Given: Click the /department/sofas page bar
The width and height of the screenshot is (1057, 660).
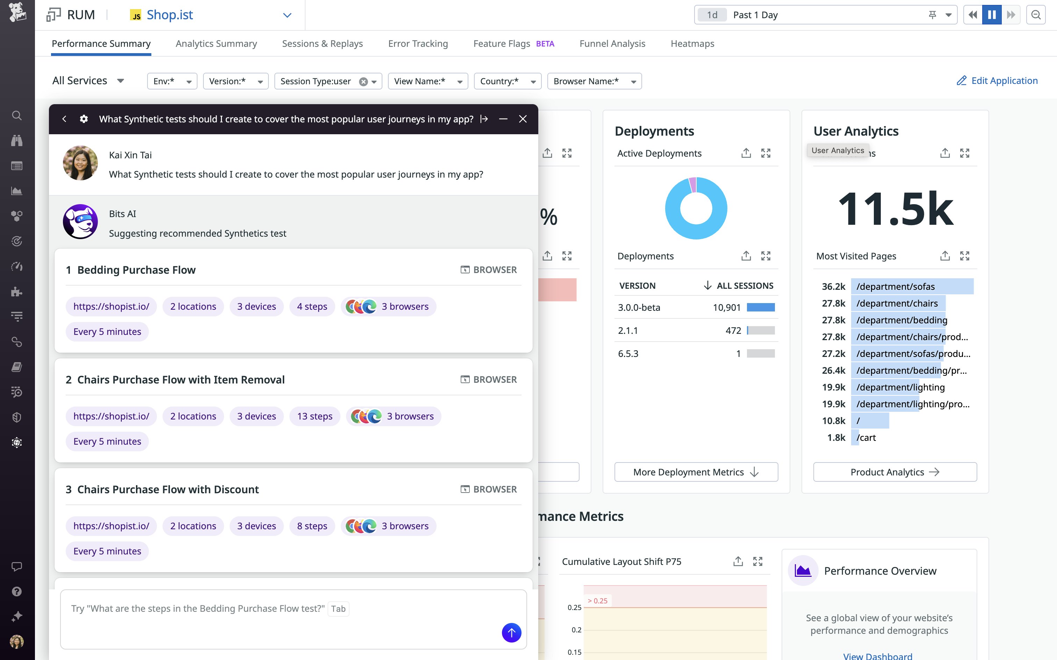Looking at the screenshot, I should pos(911,286).
